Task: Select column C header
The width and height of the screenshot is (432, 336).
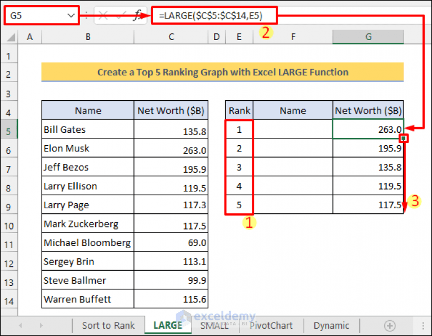Action: point(171,37)
